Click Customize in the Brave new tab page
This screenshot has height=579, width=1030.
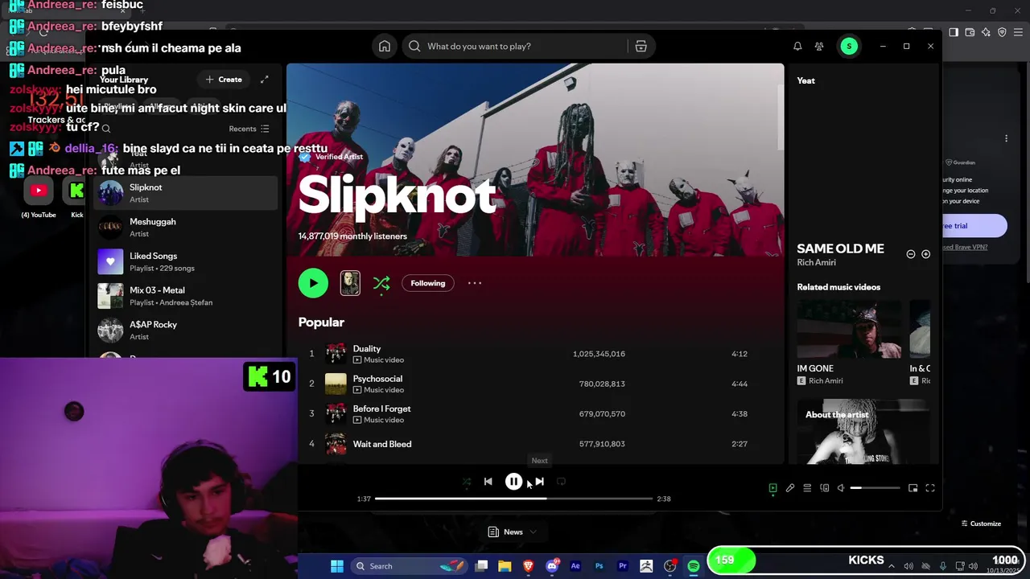click(981, 524)
